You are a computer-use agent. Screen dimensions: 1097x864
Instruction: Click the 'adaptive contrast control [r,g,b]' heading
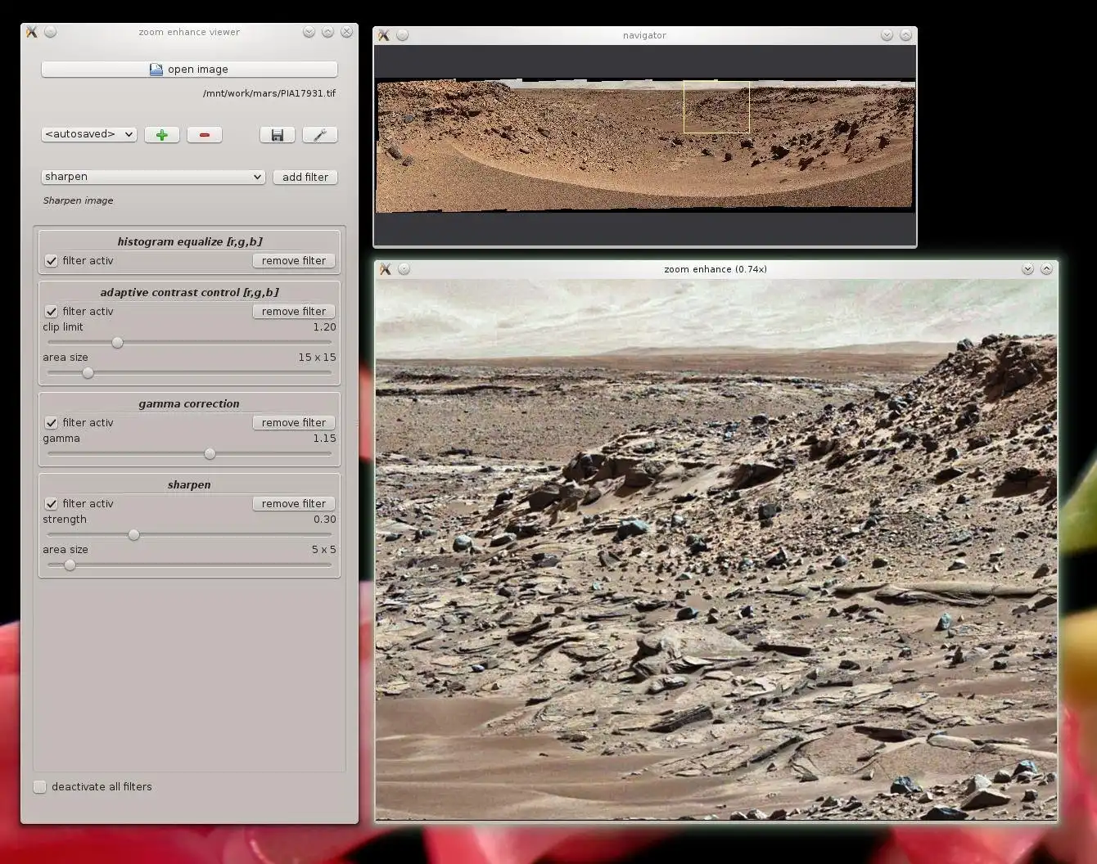coord(190,292)
